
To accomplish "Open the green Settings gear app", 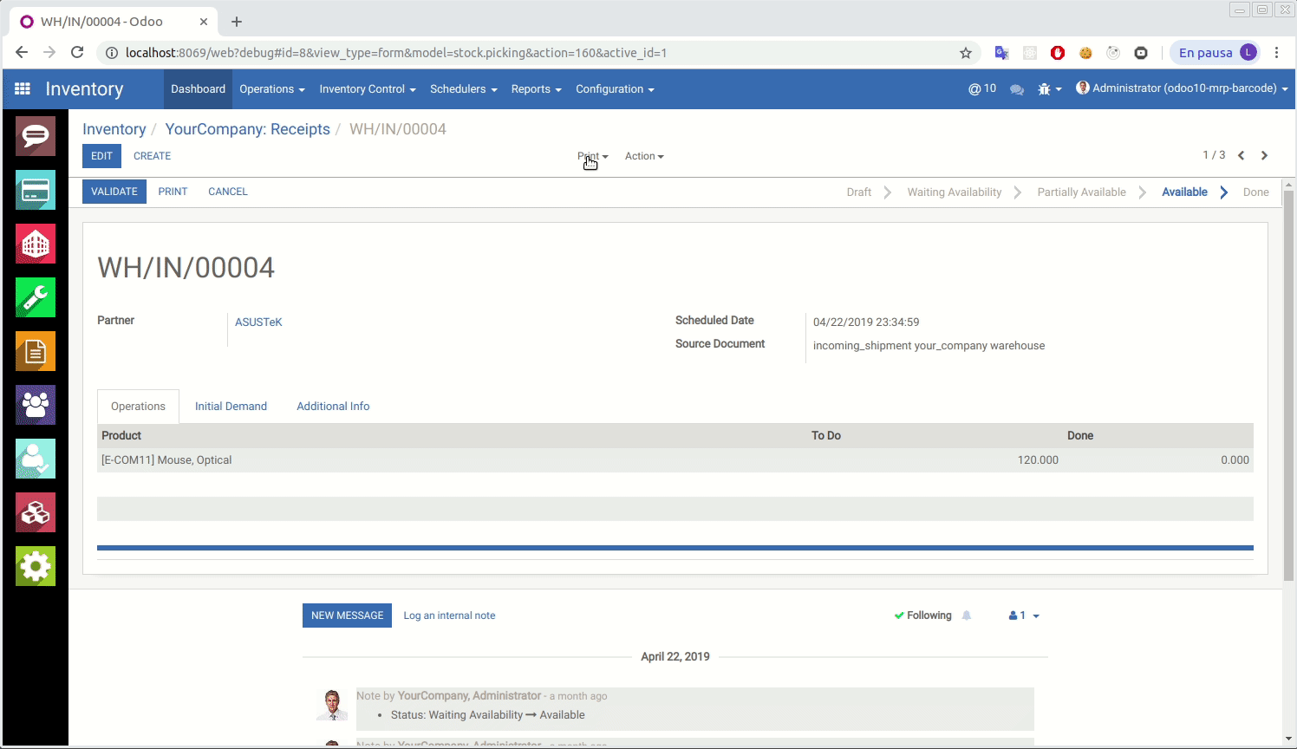I will (36, 566).
